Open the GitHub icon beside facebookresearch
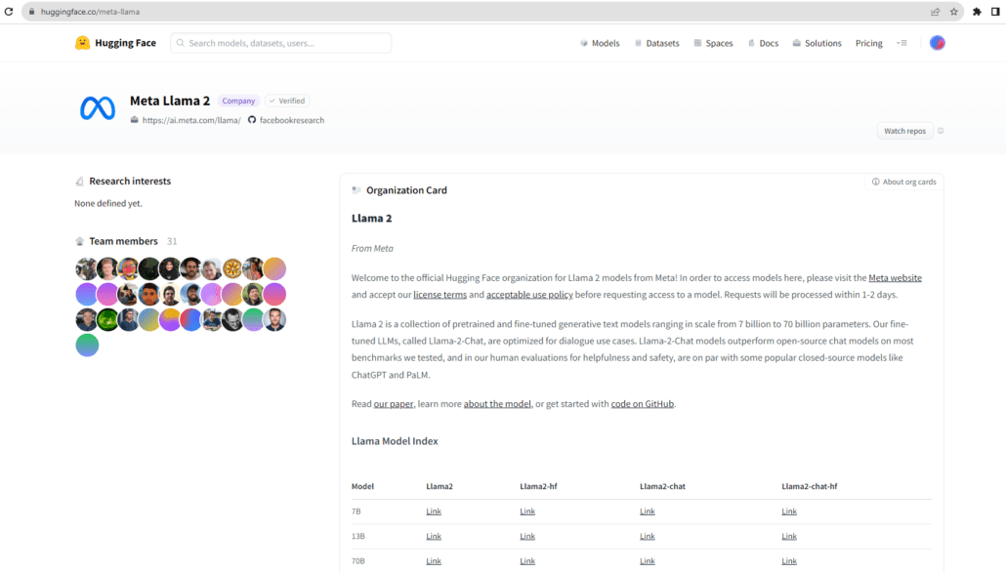Viewport: 1006px width, 573px height. (x=252, y=120)
